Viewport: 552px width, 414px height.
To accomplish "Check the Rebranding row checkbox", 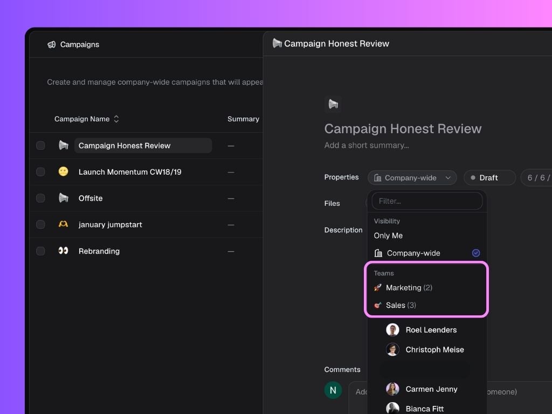I will pos(40,251).
